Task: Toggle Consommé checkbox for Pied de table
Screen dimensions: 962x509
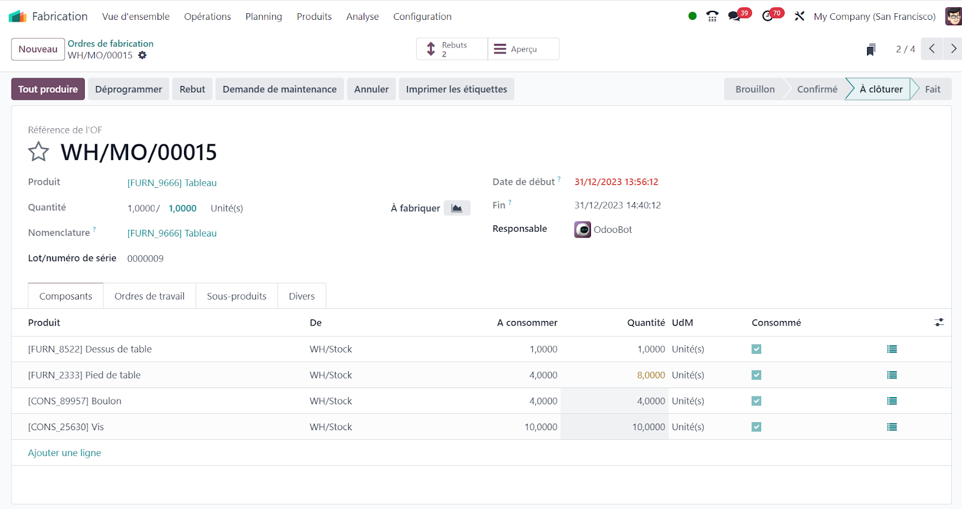Action: pos(756,375)
